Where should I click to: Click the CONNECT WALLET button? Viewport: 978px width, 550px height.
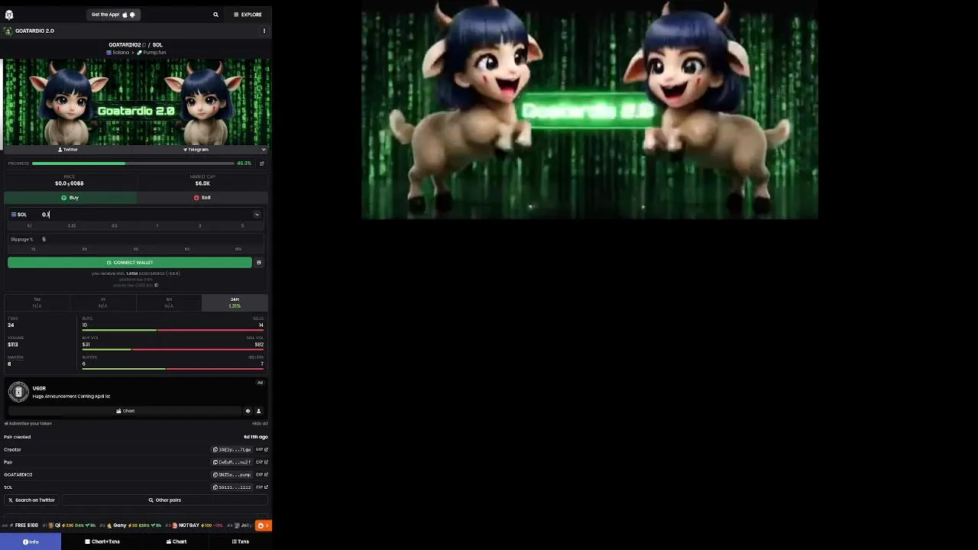pyautogui.click(x=130, y=263)
